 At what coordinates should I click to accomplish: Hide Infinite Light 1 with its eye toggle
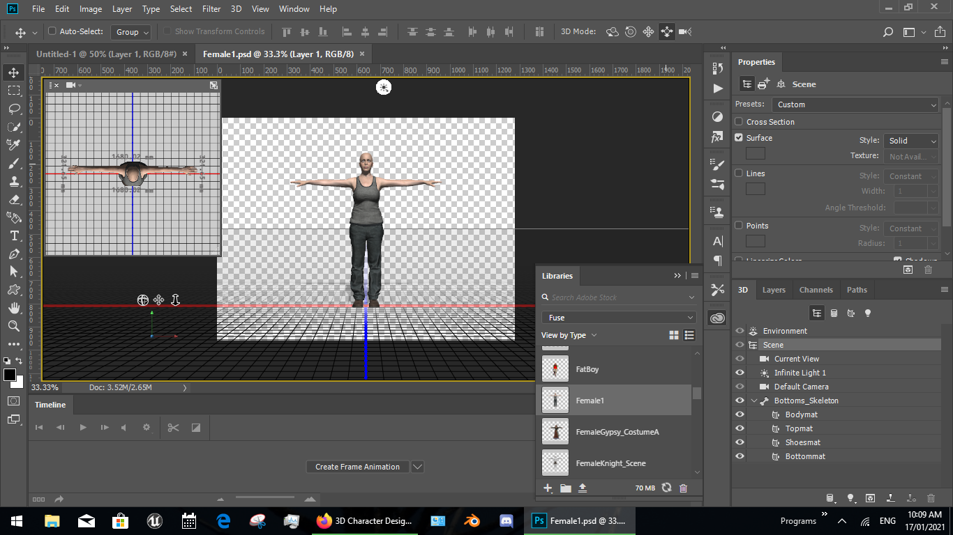tap(740, 373)
